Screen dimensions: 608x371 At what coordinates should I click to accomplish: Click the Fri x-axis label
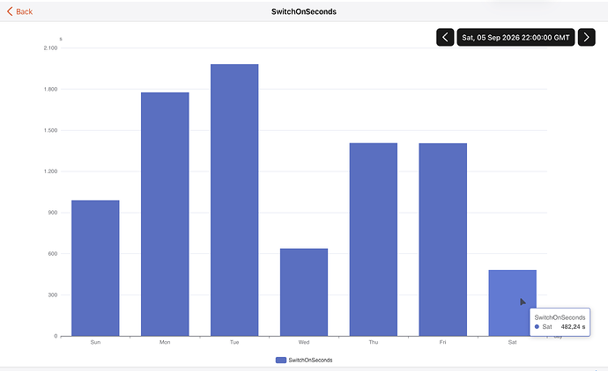443,342
